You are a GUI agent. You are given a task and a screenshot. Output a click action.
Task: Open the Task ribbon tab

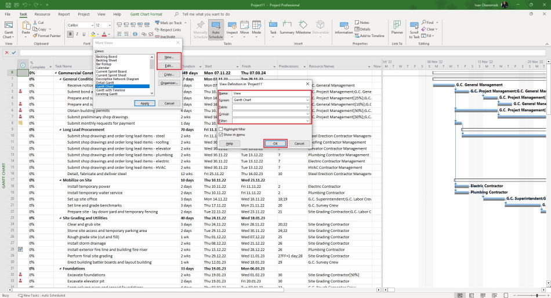23,14
